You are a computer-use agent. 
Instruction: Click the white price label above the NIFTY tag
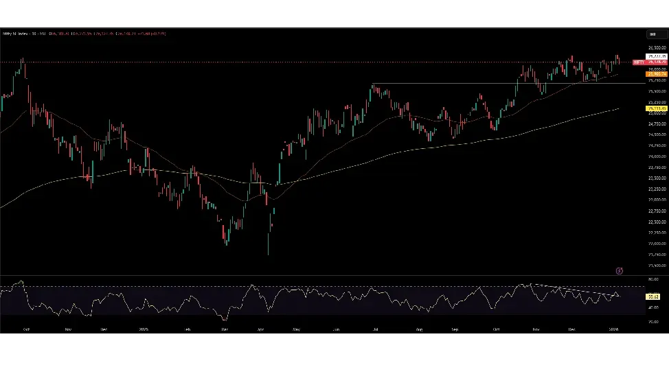(x=655, y=56)
